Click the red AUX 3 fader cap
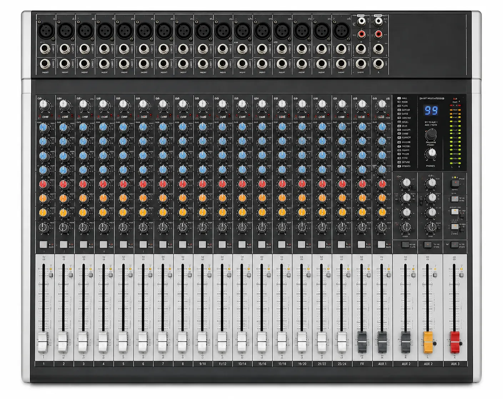The height and width of the screenshot is (399, 503). pos(455,343)
